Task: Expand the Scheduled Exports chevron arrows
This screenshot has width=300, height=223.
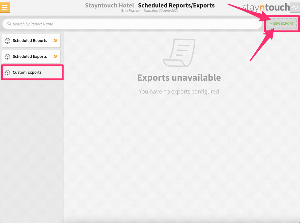Action: pos(55,56)
